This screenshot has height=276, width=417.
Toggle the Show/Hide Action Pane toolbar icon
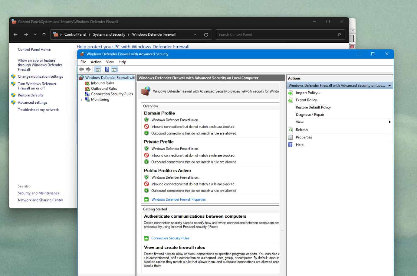tap(114, 70)
